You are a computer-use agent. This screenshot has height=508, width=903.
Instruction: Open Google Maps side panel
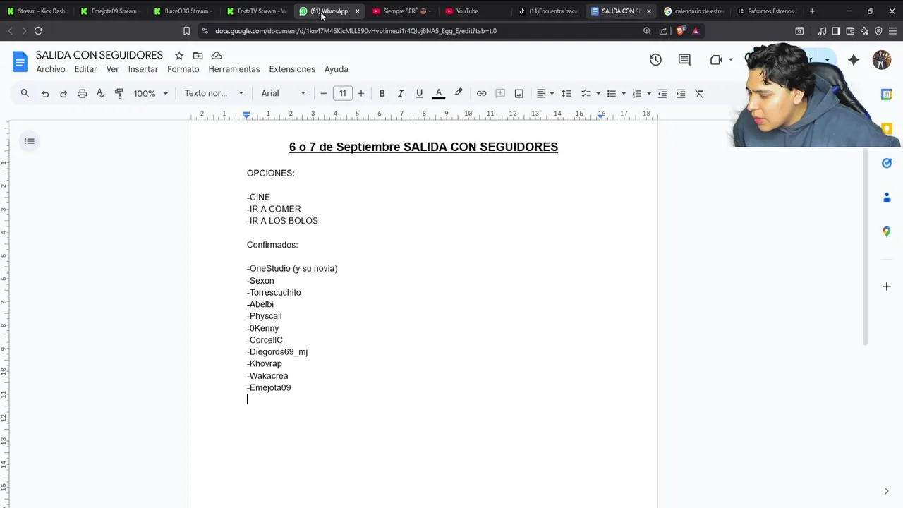click(887, 231)
